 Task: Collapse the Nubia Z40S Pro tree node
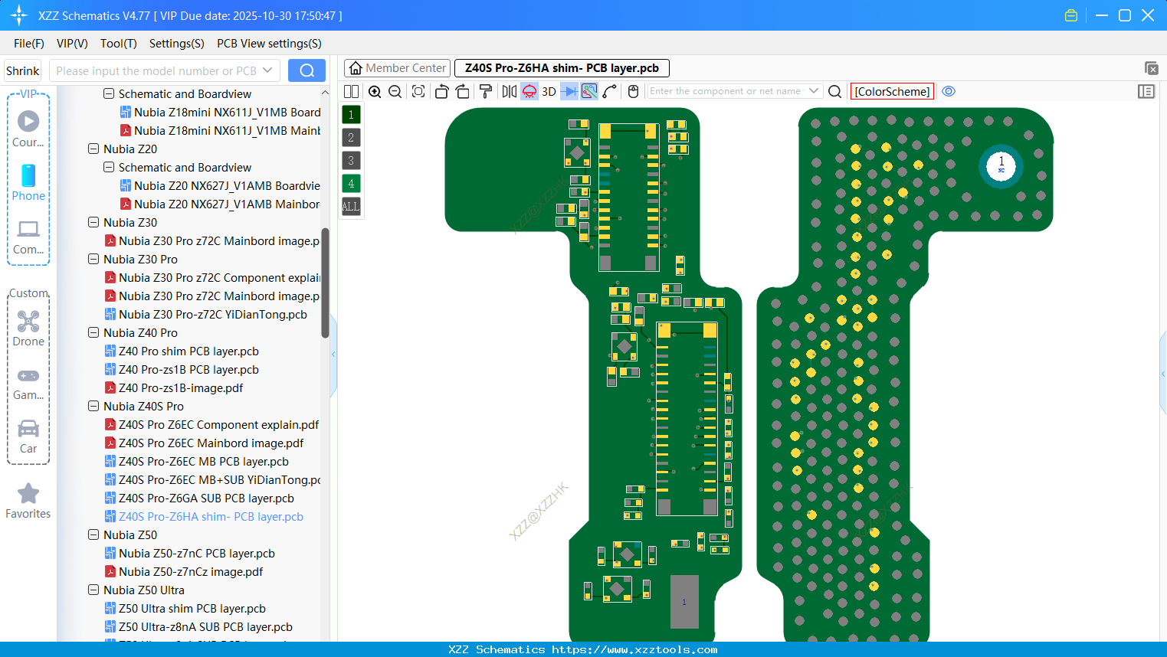[93, 406]
